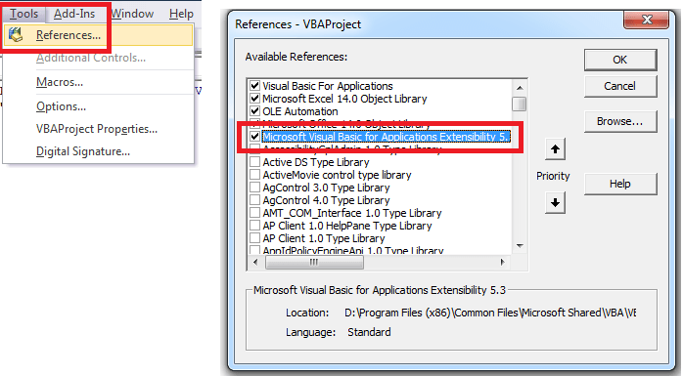
Task: Click Cancel in References dialog
Action: click(x=619, y=86)
